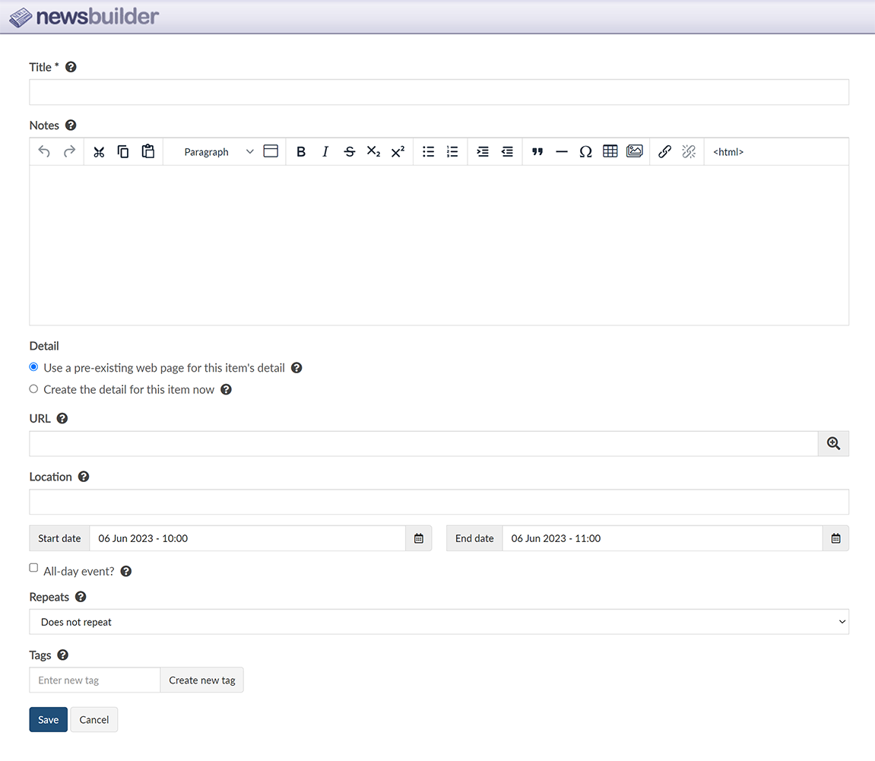This screenshot has height=761, width=875.
Task: Click the bulleted list icon
Action: click(428, 152)
